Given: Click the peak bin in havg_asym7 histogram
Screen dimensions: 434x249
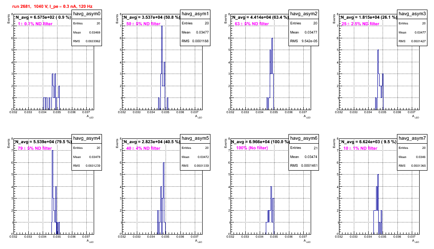Looking at the screenshot, I should (x=378, y=204).
